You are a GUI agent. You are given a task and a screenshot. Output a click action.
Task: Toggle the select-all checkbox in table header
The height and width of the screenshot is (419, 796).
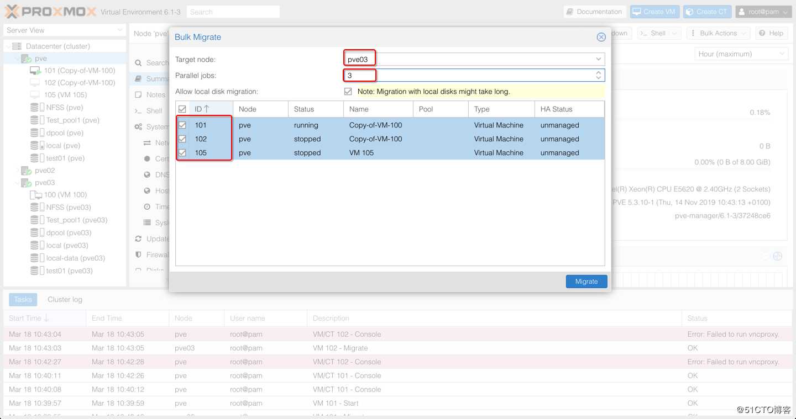pyautogui.click(x=182, y=109)
